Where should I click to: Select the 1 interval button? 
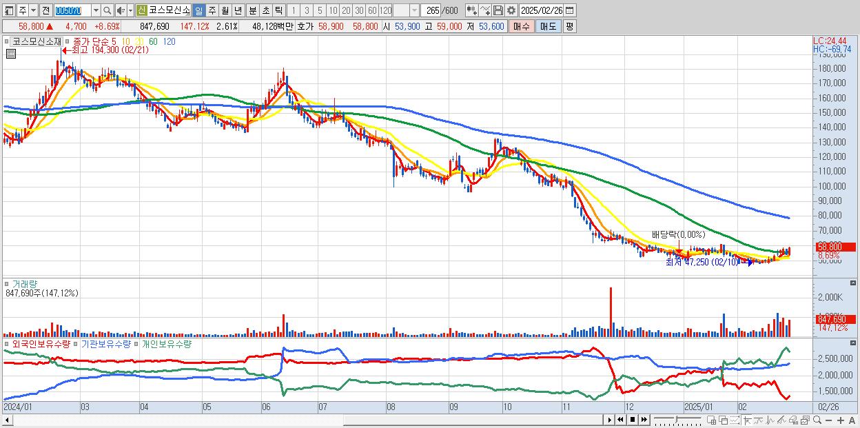click(294, 10)
